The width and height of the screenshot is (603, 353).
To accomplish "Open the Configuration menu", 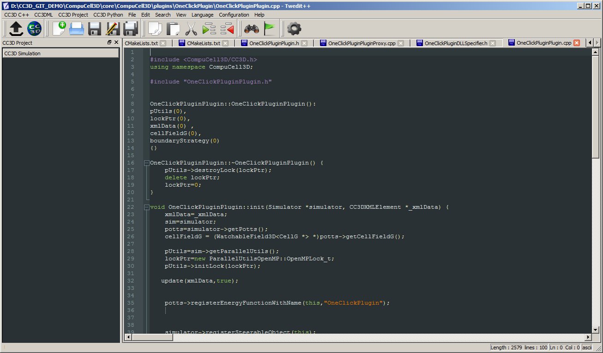I will (x=234, y=15).
